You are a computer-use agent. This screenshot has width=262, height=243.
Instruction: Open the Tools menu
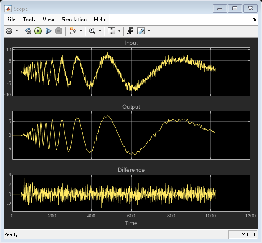(x=29, y=20)
